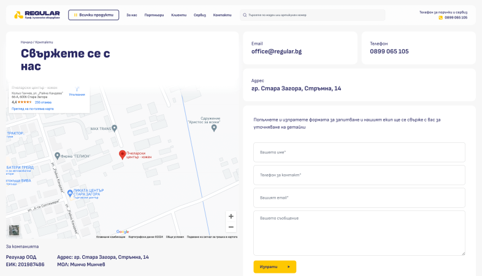The image size is (482, 276).
Task: Click the 'Начало' breadcrumb link
Action: click(26, 42)
